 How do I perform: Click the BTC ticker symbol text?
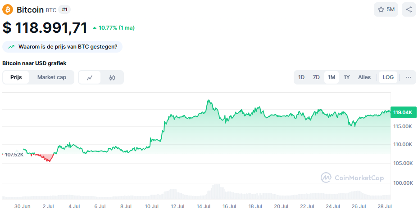(51, 10)
